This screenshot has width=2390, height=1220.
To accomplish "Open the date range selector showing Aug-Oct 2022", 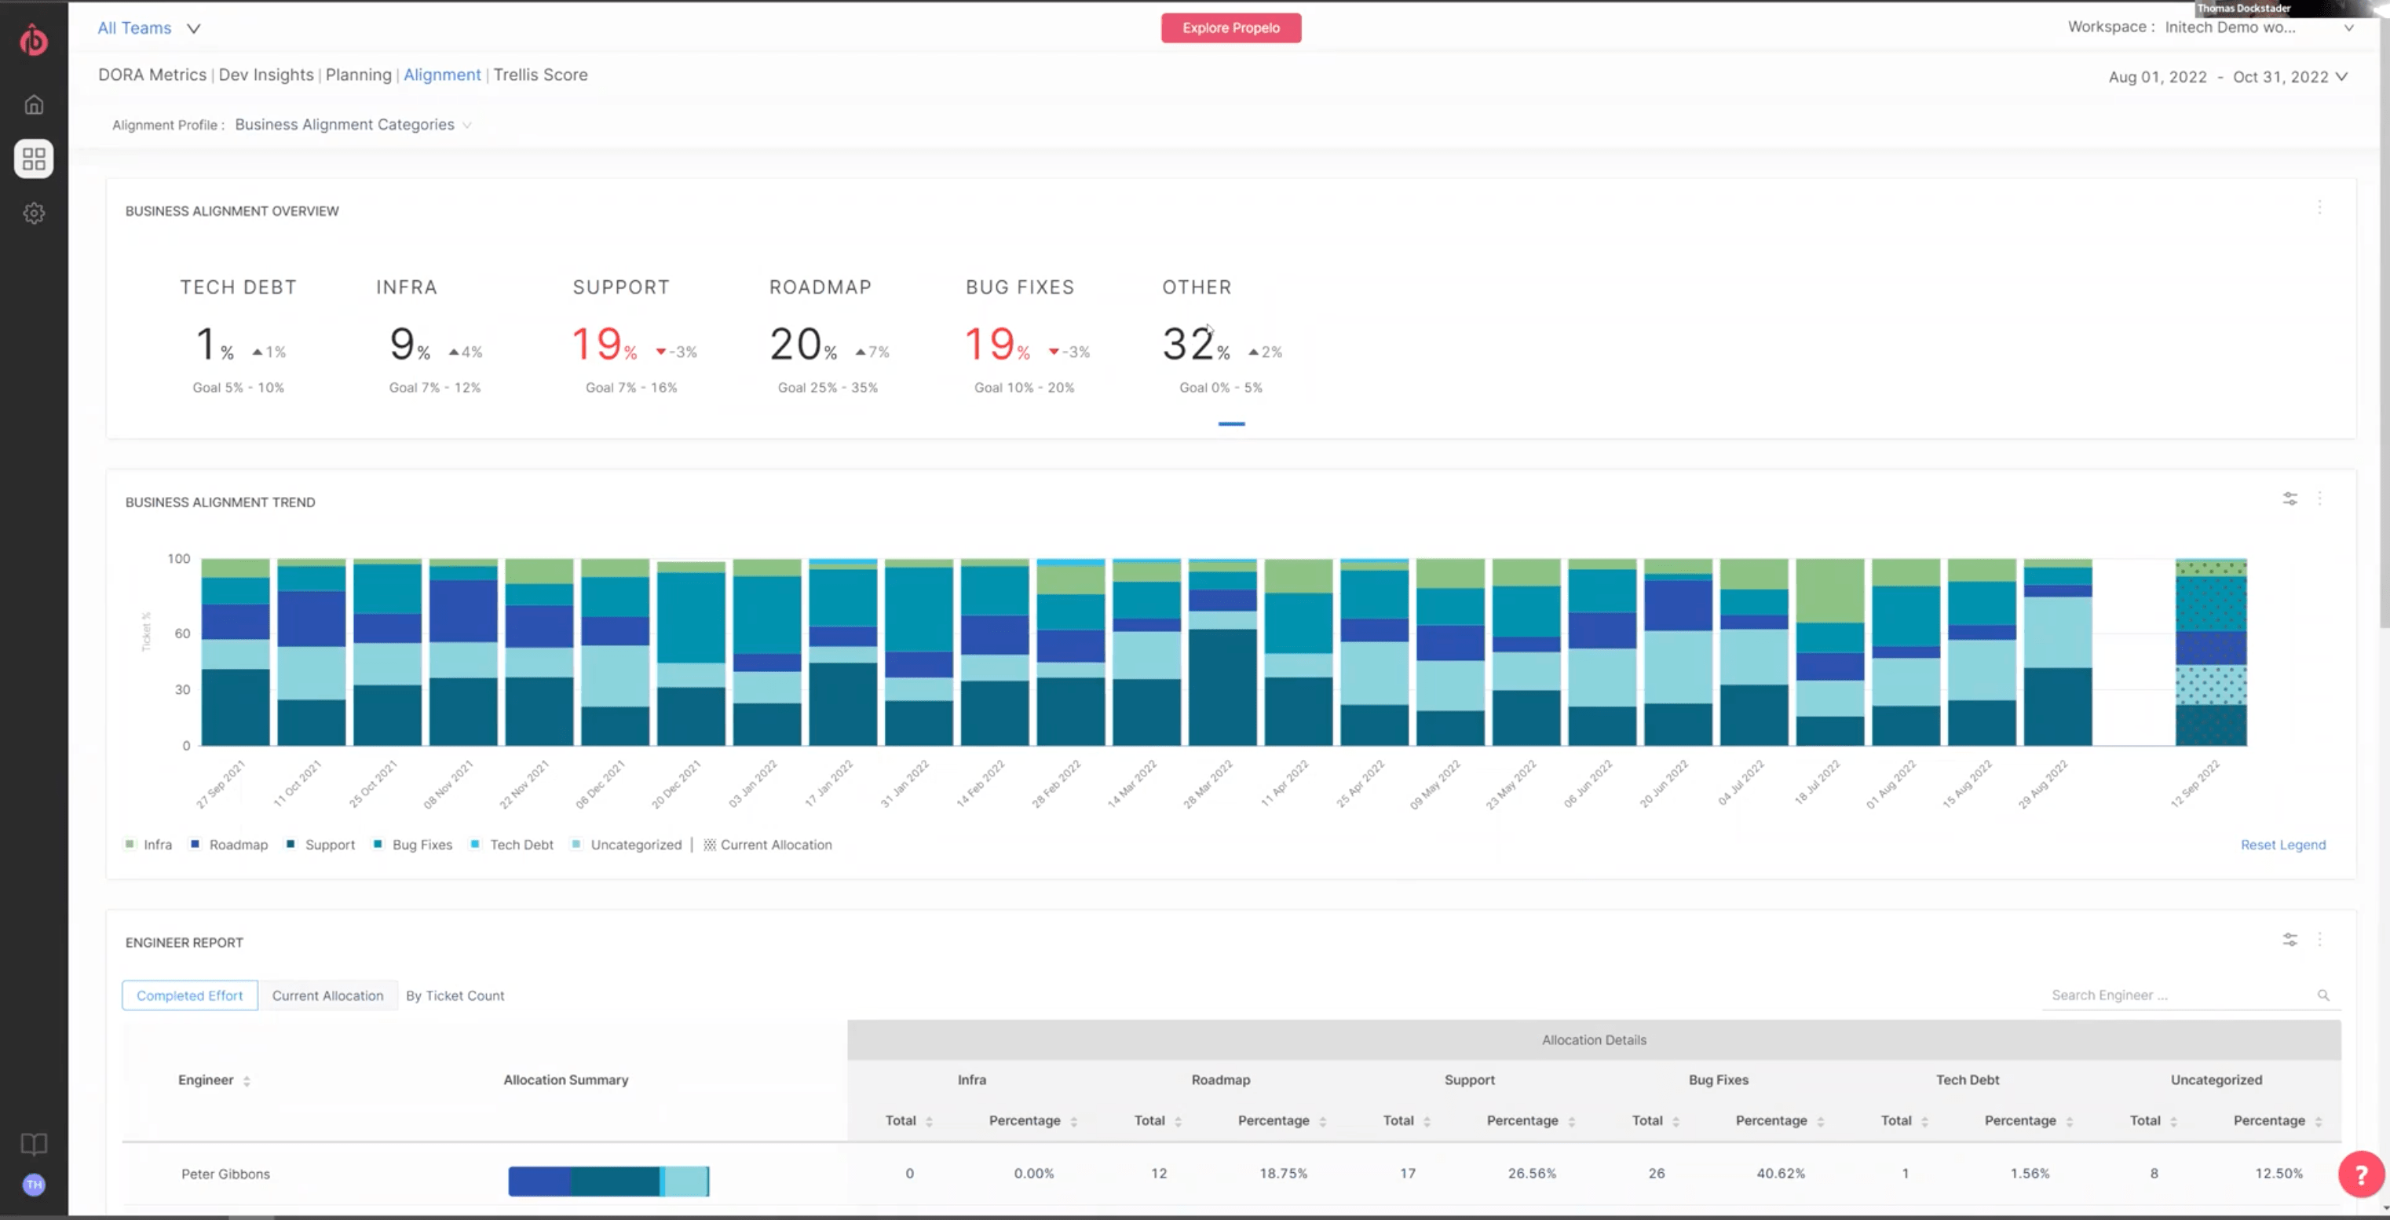I will coord(2228,77).
